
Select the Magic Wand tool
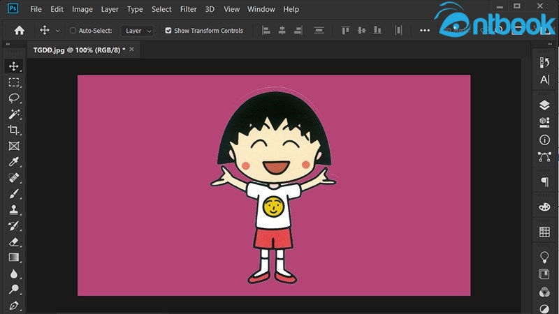point(14,114)
